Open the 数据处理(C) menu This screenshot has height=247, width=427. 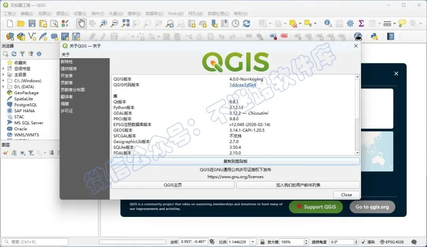click(218, 13)
